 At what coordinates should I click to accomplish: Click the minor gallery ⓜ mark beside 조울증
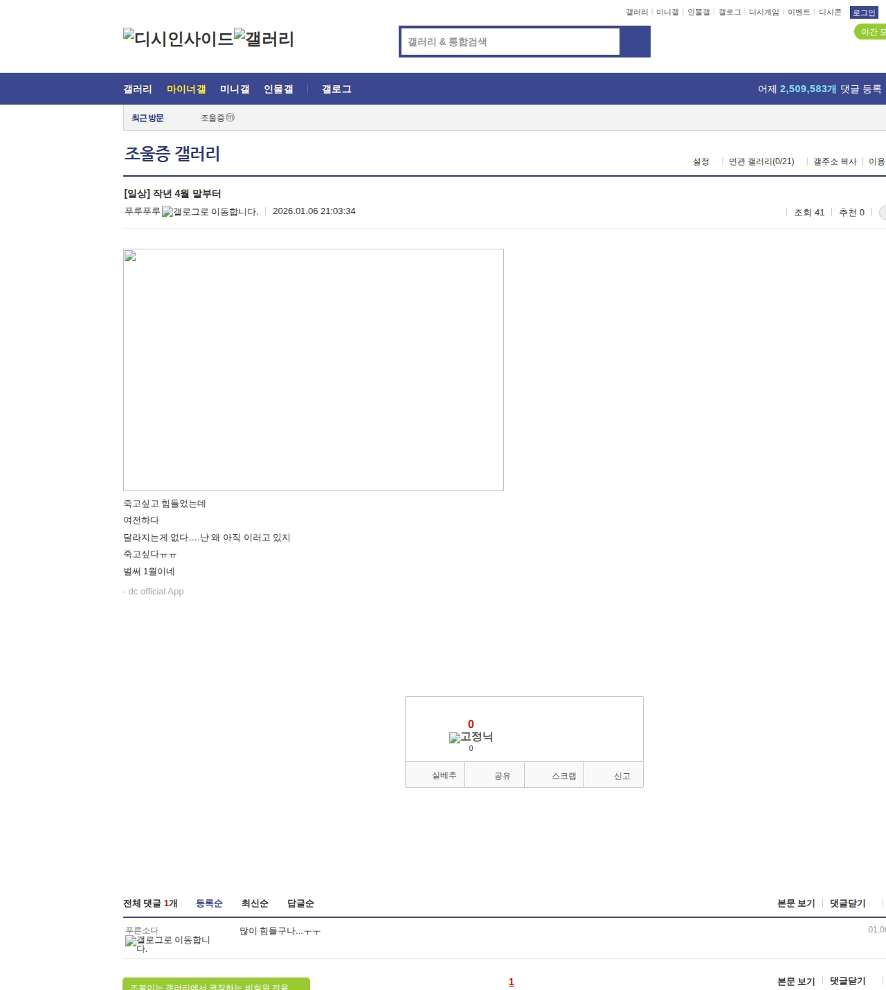[x=230, y=118]
